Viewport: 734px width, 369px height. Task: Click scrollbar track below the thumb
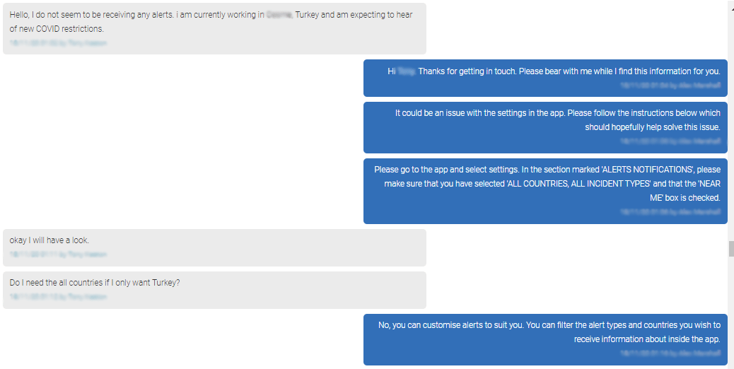coord(731,311)
